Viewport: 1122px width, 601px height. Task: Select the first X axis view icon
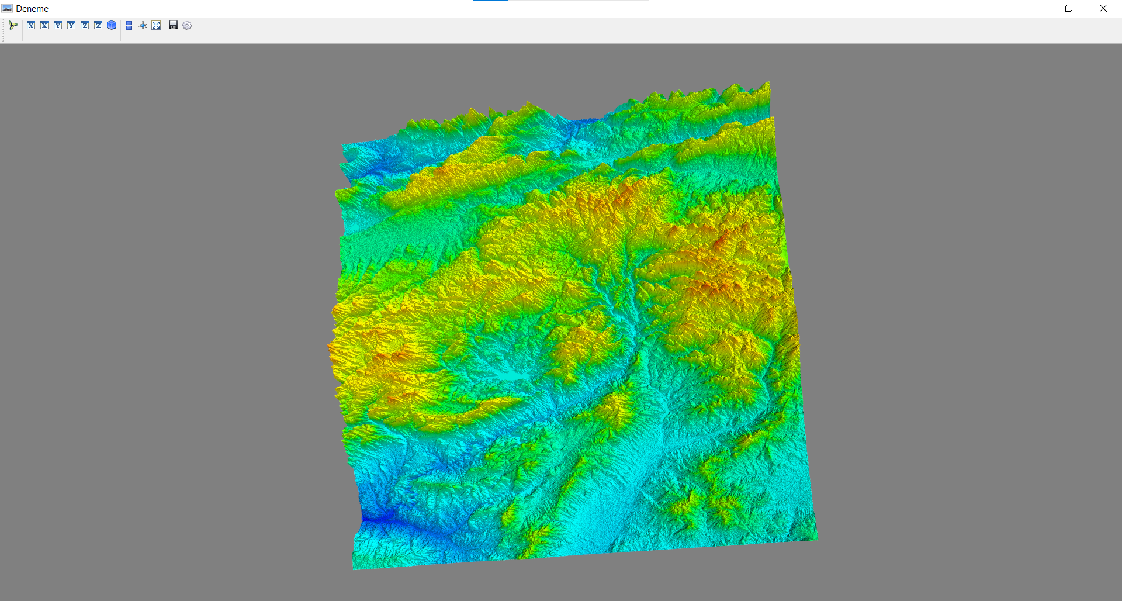[x=31, y=25]
